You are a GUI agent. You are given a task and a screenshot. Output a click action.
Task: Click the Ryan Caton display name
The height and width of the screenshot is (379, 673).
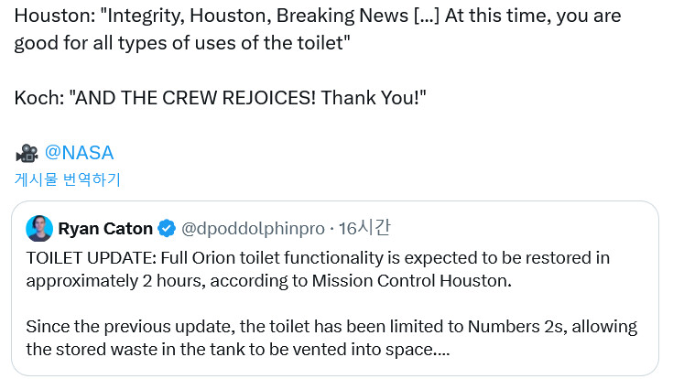[105, 228]
